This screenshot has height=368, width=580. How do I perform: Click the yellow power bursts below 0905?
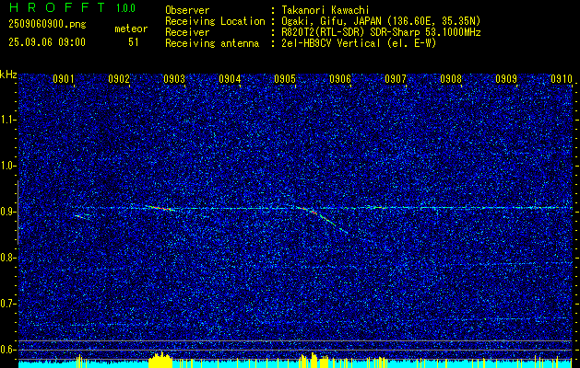click(x=314, y=361)
